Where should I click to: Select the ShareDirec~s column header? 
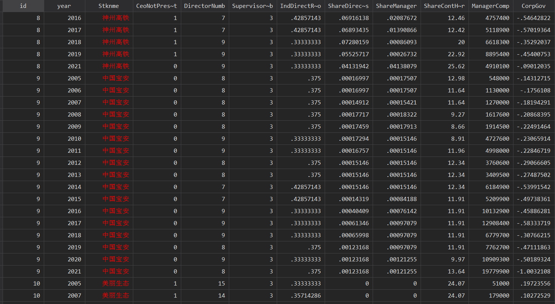pyautogui.click(x=348, y=6)
